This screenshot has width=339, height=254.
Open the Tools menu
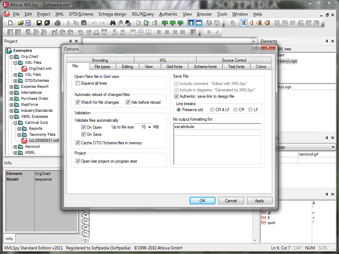tap(222, 14)
